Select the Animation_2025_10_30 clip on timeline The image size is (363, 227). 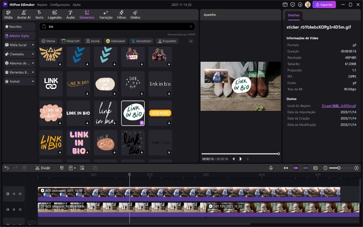click(x=189, y=194)
